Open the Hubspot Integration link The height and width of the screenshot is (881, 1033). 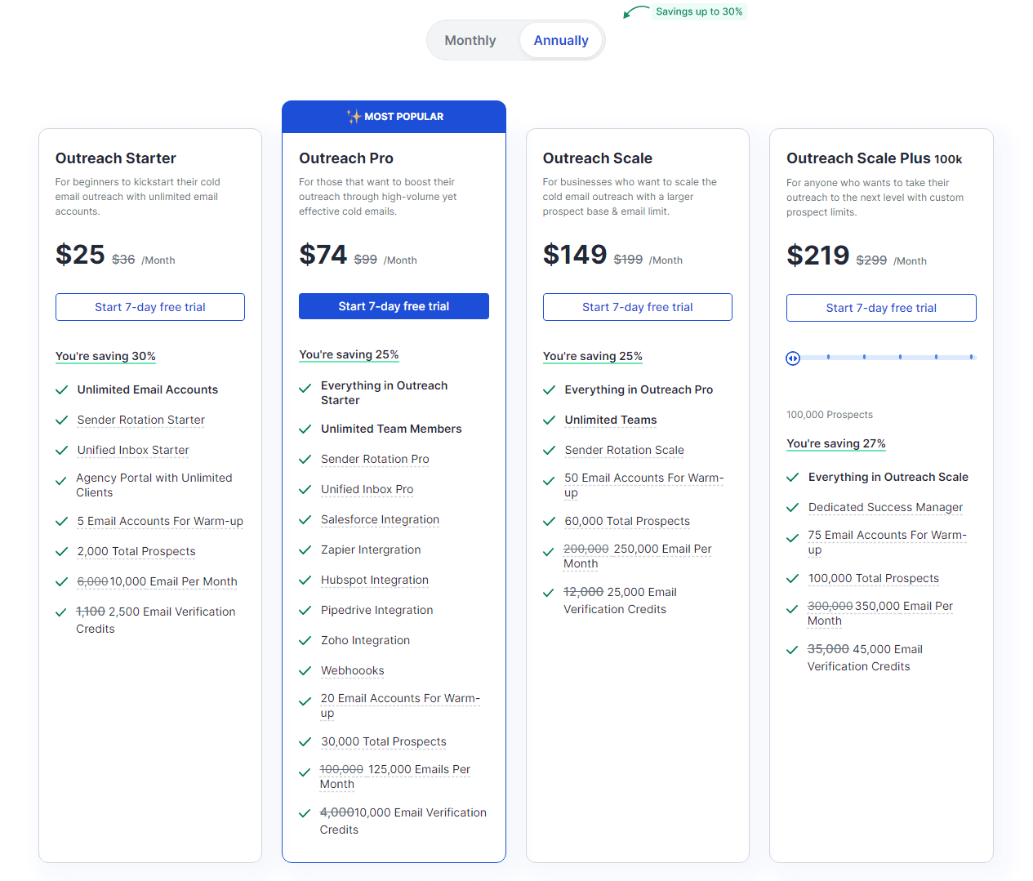(374, 580)
